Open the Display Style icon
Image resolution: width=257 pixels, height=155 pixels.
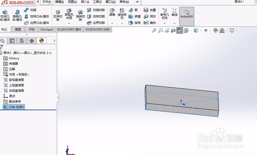[196, 31]
